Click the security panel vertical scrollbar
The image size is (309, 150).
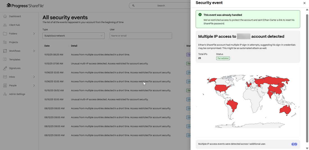[x=307, y=78]
